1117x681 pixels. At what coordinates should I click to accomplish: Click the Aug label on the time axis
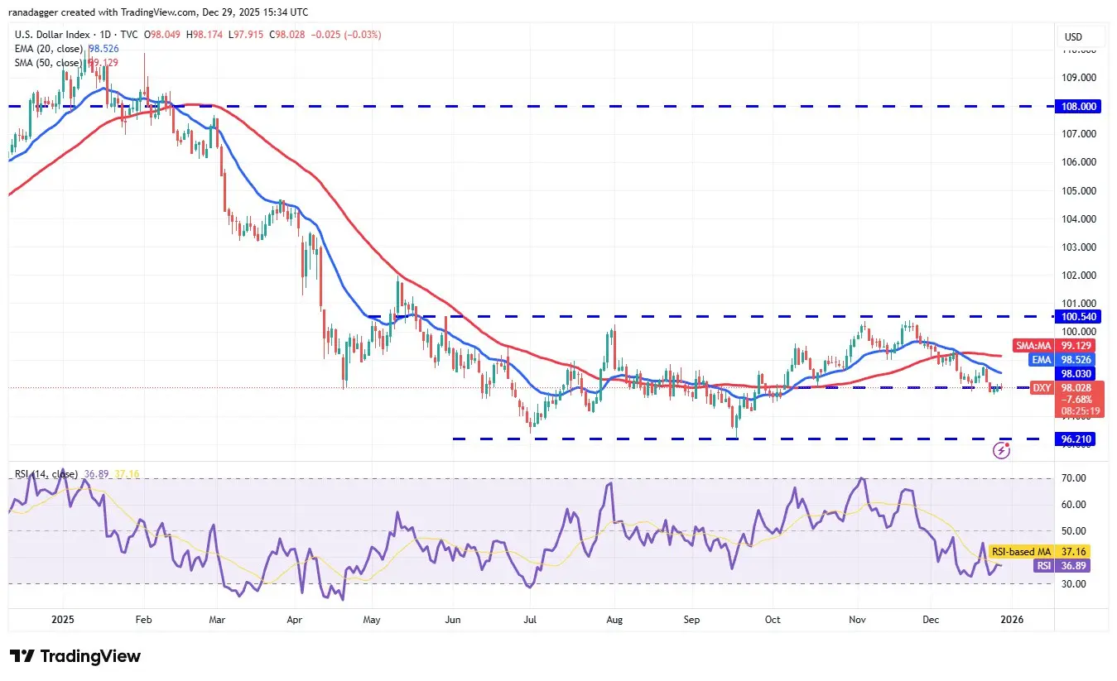pyautogui.click(x=614, y=619)
